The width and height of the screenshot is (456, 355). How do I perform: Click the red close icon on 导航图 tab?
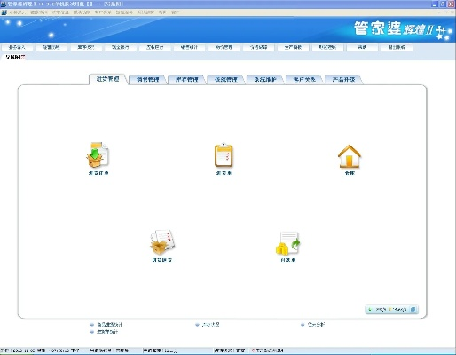click(x=23, y=57)
